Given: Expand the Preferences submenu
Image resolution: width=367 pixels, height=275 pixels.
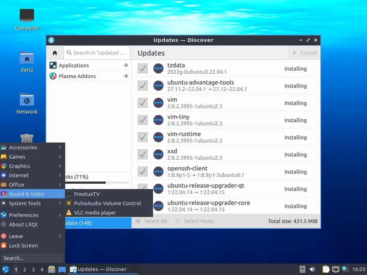Looking at the screenshot, I should (x=33, y=215).
